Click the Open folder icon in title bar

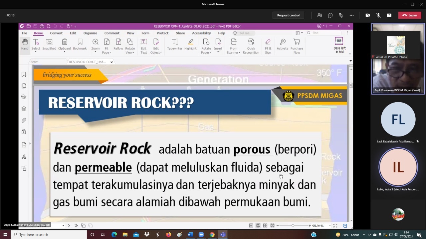29,26
